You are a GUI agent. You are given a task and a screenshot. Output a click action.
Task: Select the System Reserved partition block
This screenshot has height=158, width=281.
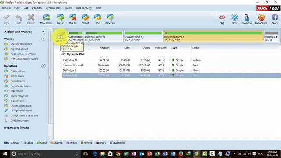click(76, 36)
